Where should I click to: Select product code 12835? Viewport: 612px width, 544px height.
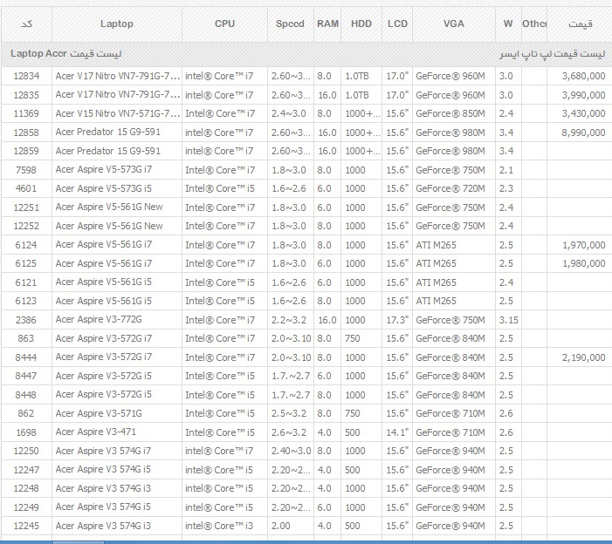coord(26,95)
